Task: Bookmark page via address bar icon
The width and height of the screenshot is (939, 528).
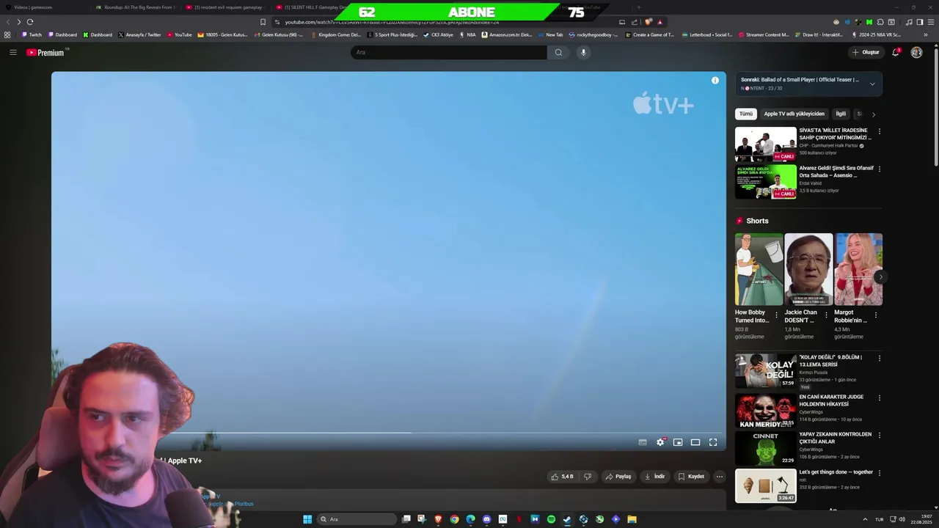Action: [x=263, y=22]
